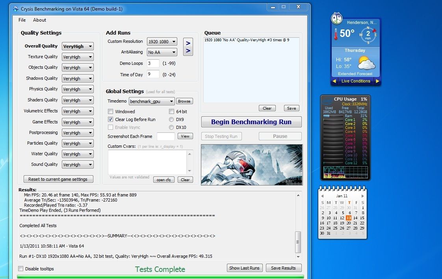Save the queue list
This screenshot has height=279, width=442.
[x=292, y=108]
